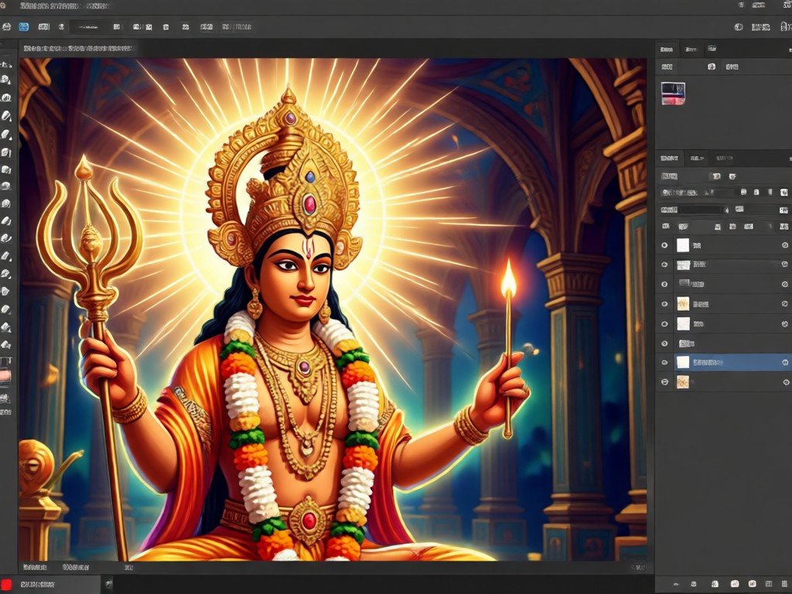Toggle visibility of the fourth layer with the tan thumbnail
This screenshot has height=594, width=792.
(664, 304)
